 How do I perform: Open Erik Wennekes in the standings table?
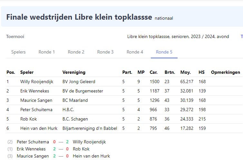pyautogui.click(x=34, y=91)
